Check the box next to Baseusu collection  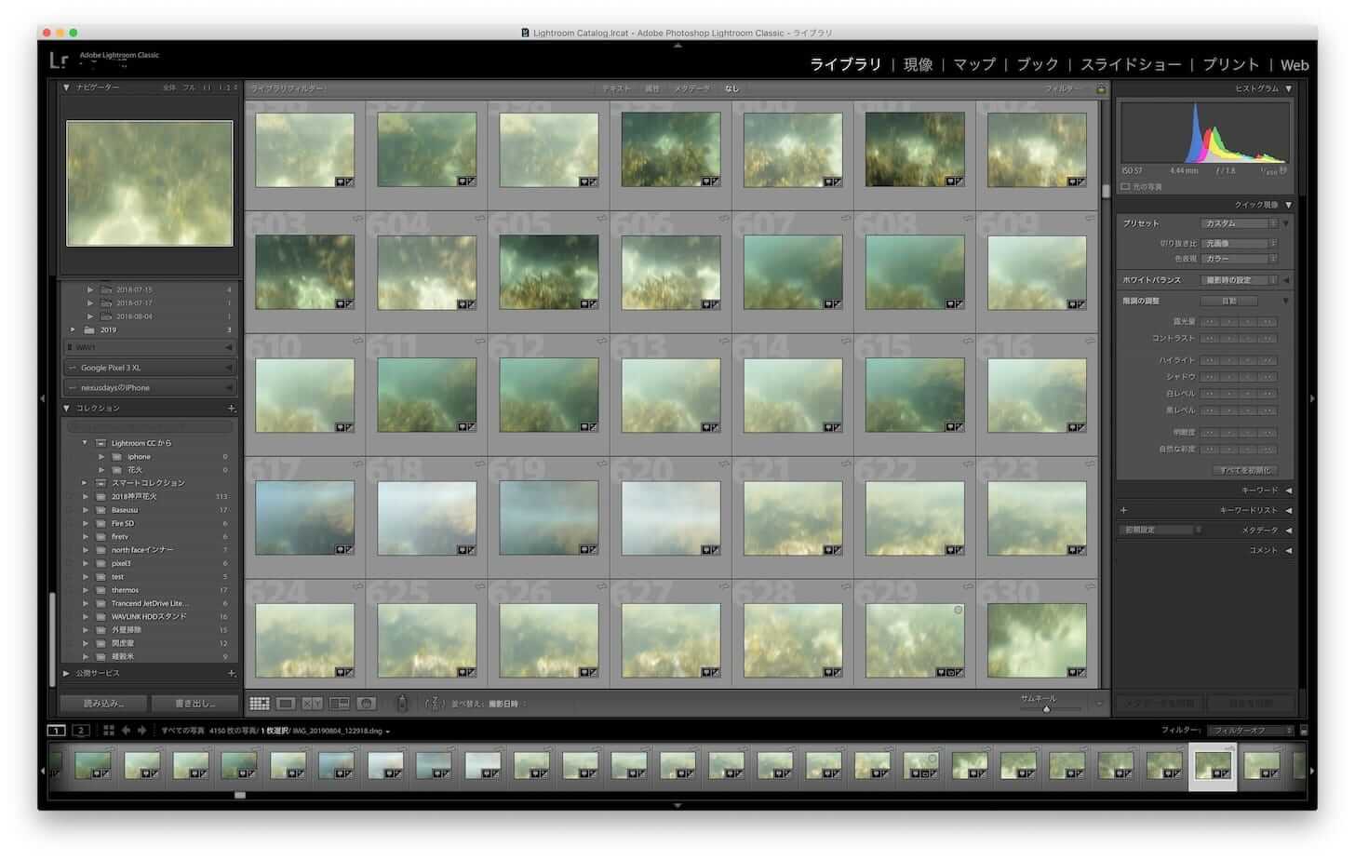coord(70,510)
